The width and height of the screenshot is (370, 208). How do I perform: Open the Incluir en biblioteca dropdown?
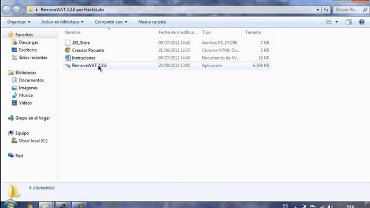pos(62,22)
